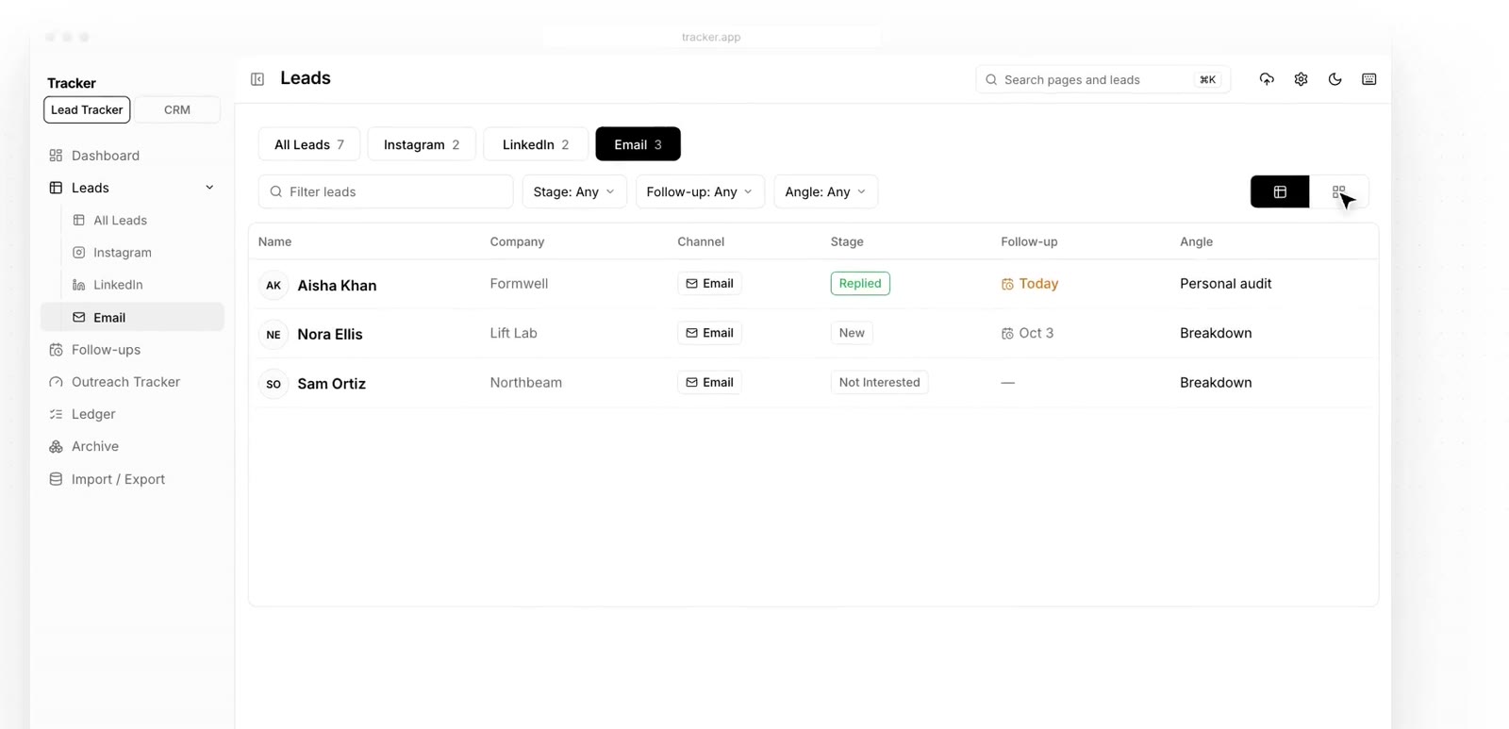
Task: Open Nora Ellis lead record
Action: (330, 334)
